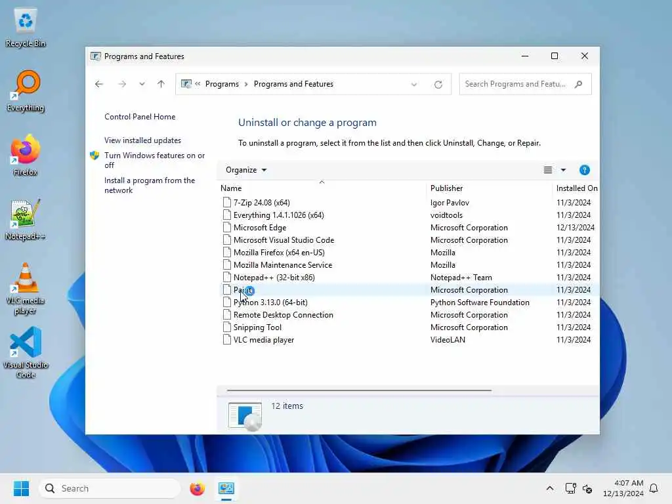Open the notifications bell icon
Viewport: 672px width, 504px height.
click(654, 488)
